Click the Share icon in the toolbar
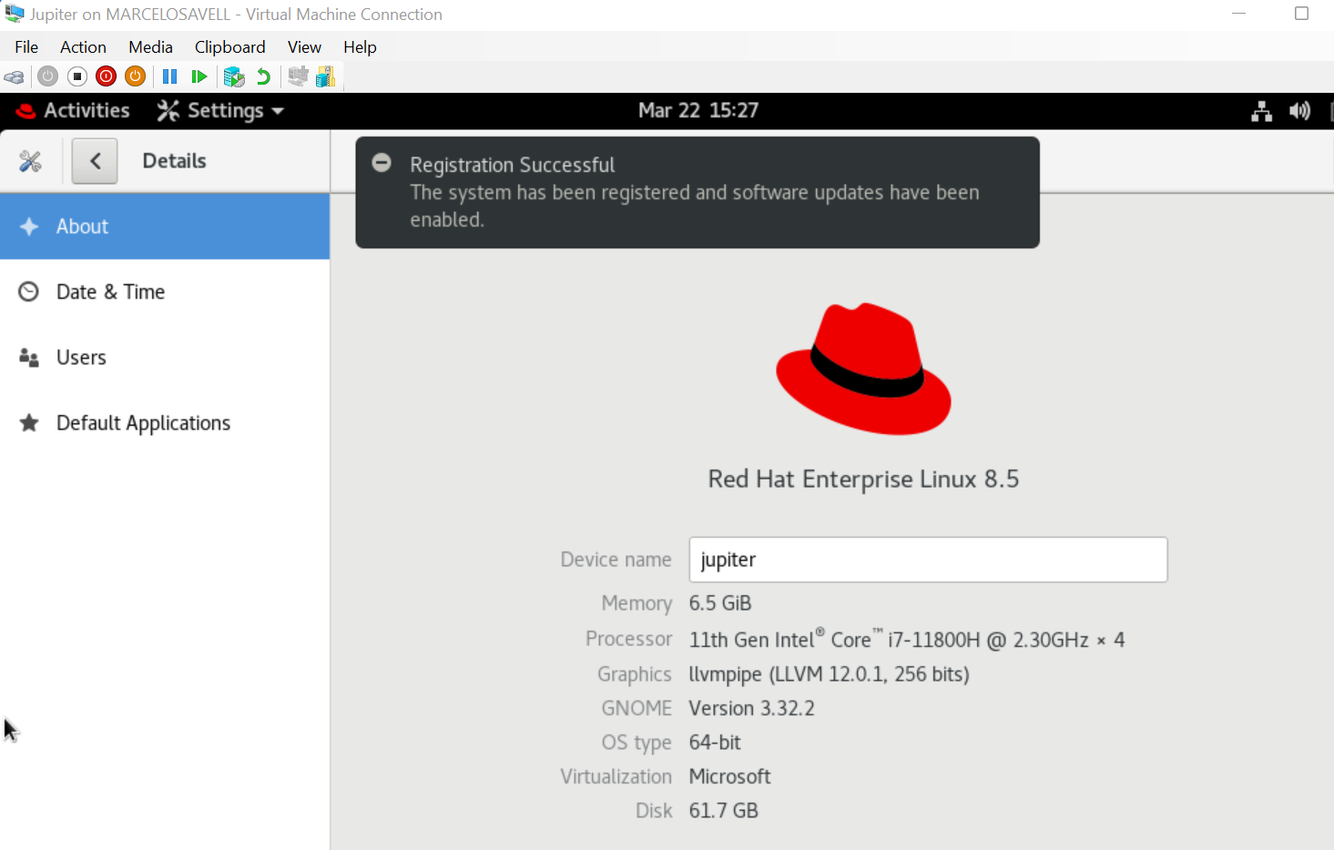This screenshot has height=850, width=1334. coord(325,77)
